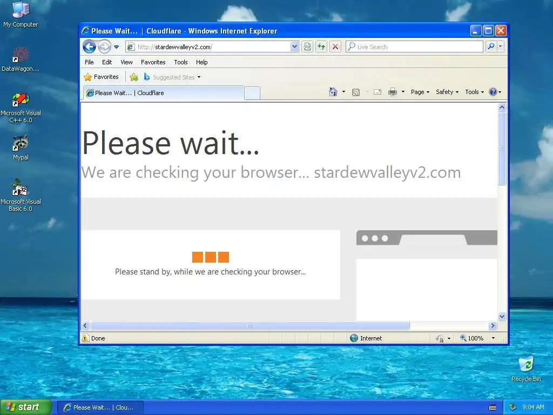The width and height of the screenshot is (553, 415).
Task: Expand the Home button dropdown arrow
Action: point(343,92)
